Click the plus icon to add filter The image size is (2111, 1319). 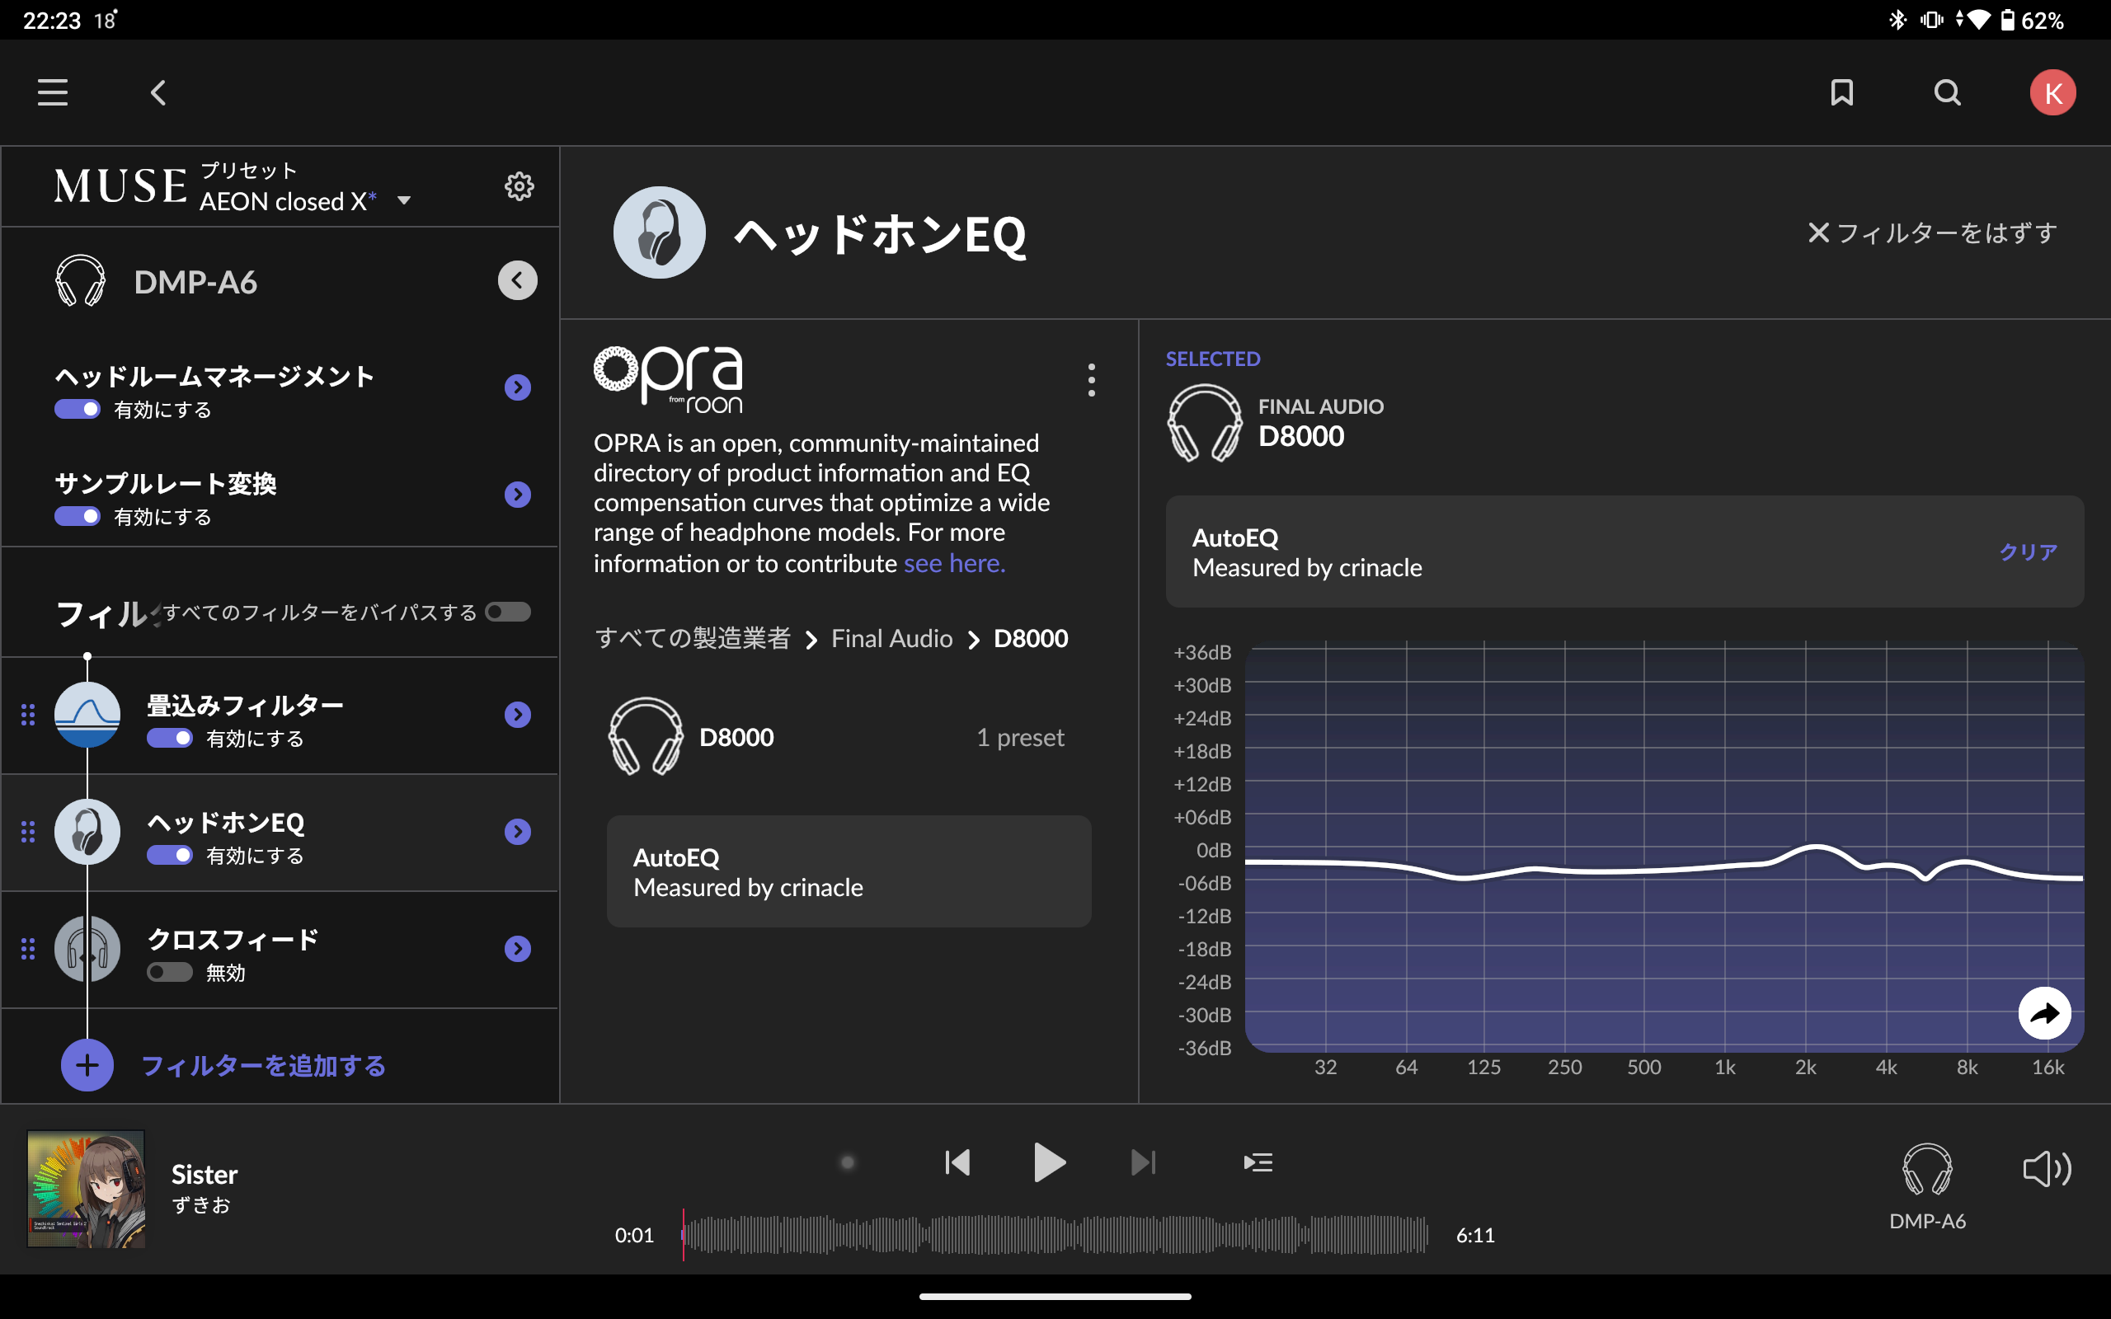(87, 1064)
